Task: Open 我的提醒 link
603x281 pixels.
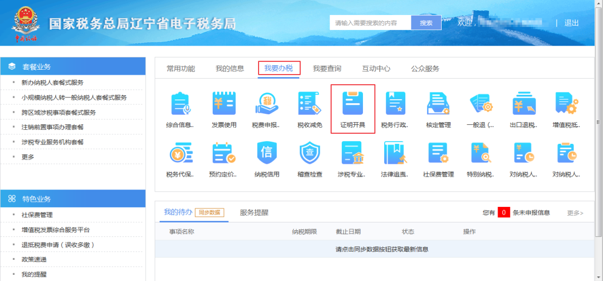Action: click(34, 274)
